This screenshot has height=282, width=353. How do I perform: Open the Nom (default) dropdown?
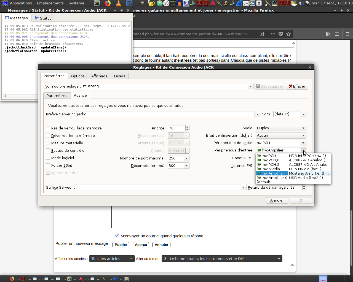coord(303,114)
